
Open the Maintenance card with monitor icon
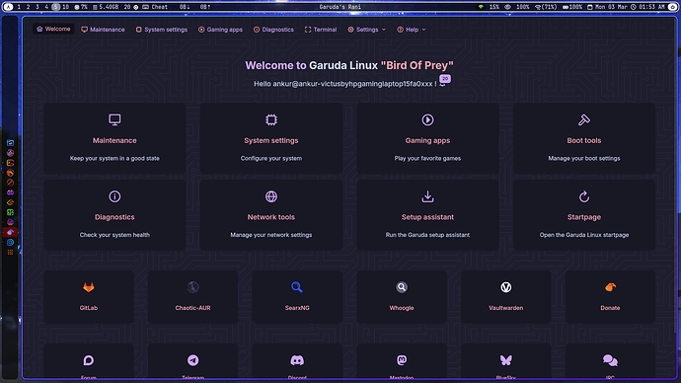(x=114, y=138)
